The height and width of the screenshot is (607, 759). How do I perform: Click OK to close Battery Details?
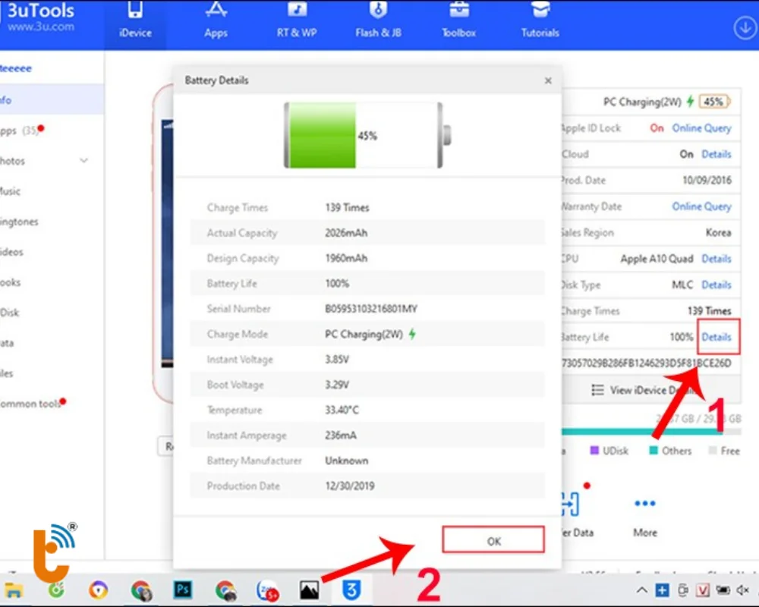(x=493, y=540)
